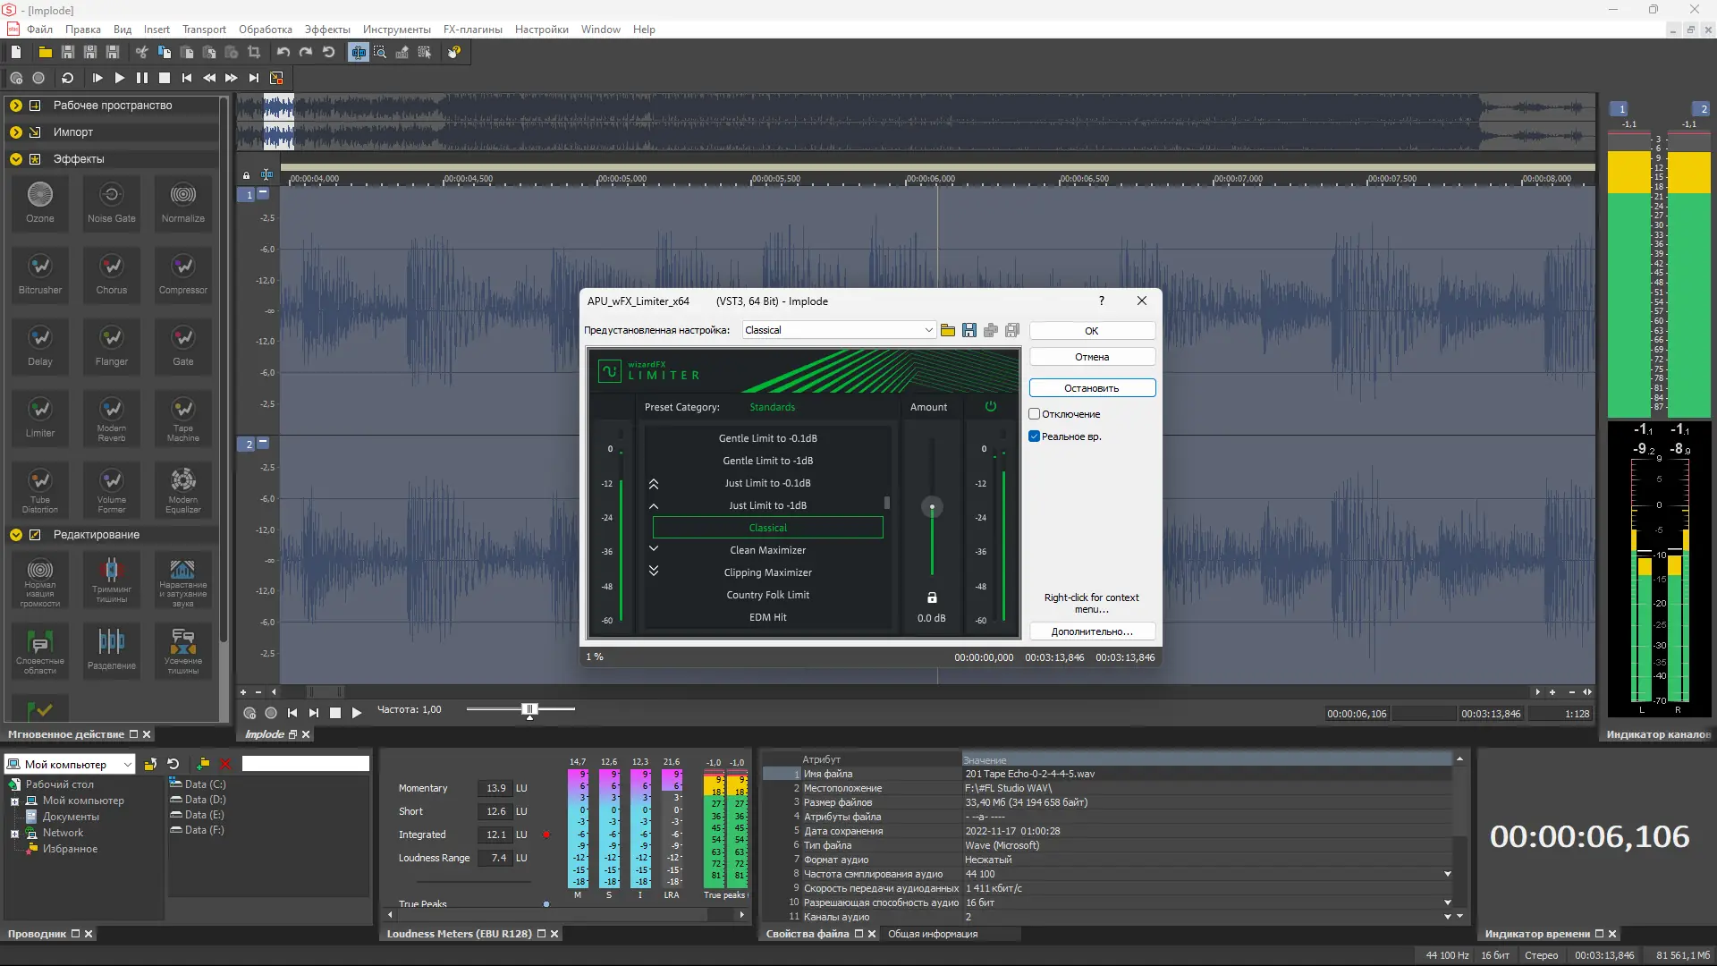Image resolution: width=1717 pixels, height=966 pixels.
Task: Click the Tape Machine effect icon
Action: tap(183, 416)
